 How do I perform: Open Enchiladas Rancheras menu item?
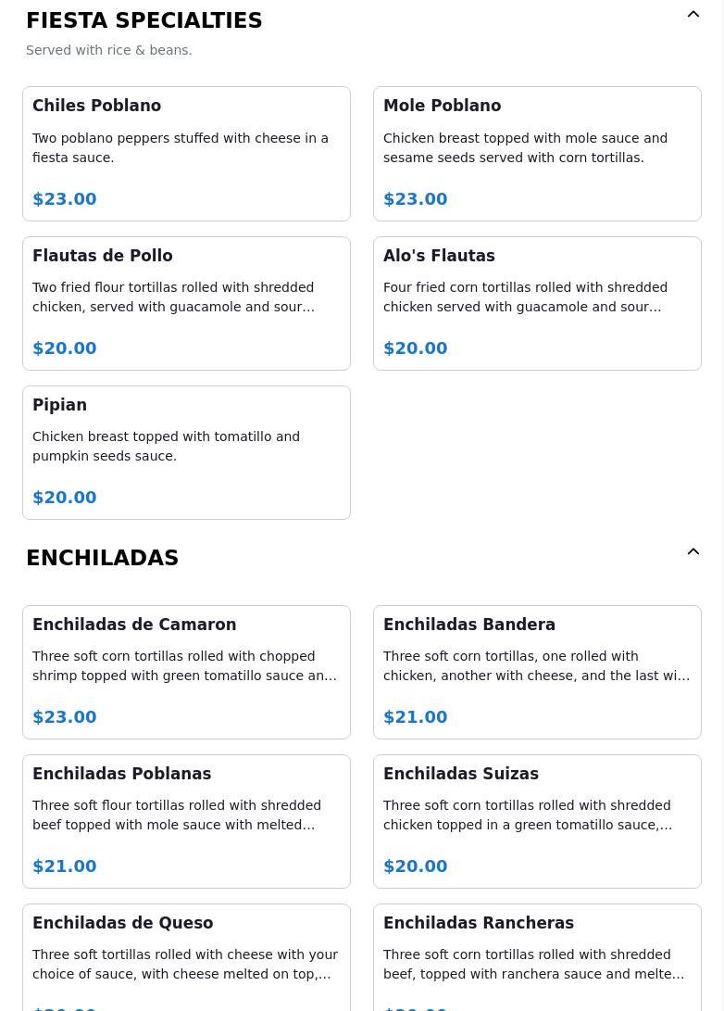[x=537, y=957]
